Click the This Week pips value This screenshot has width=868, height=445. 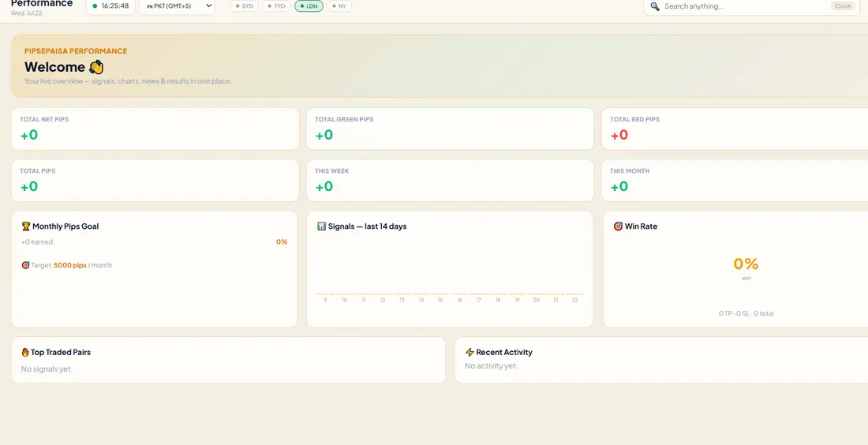coord(324,186)
